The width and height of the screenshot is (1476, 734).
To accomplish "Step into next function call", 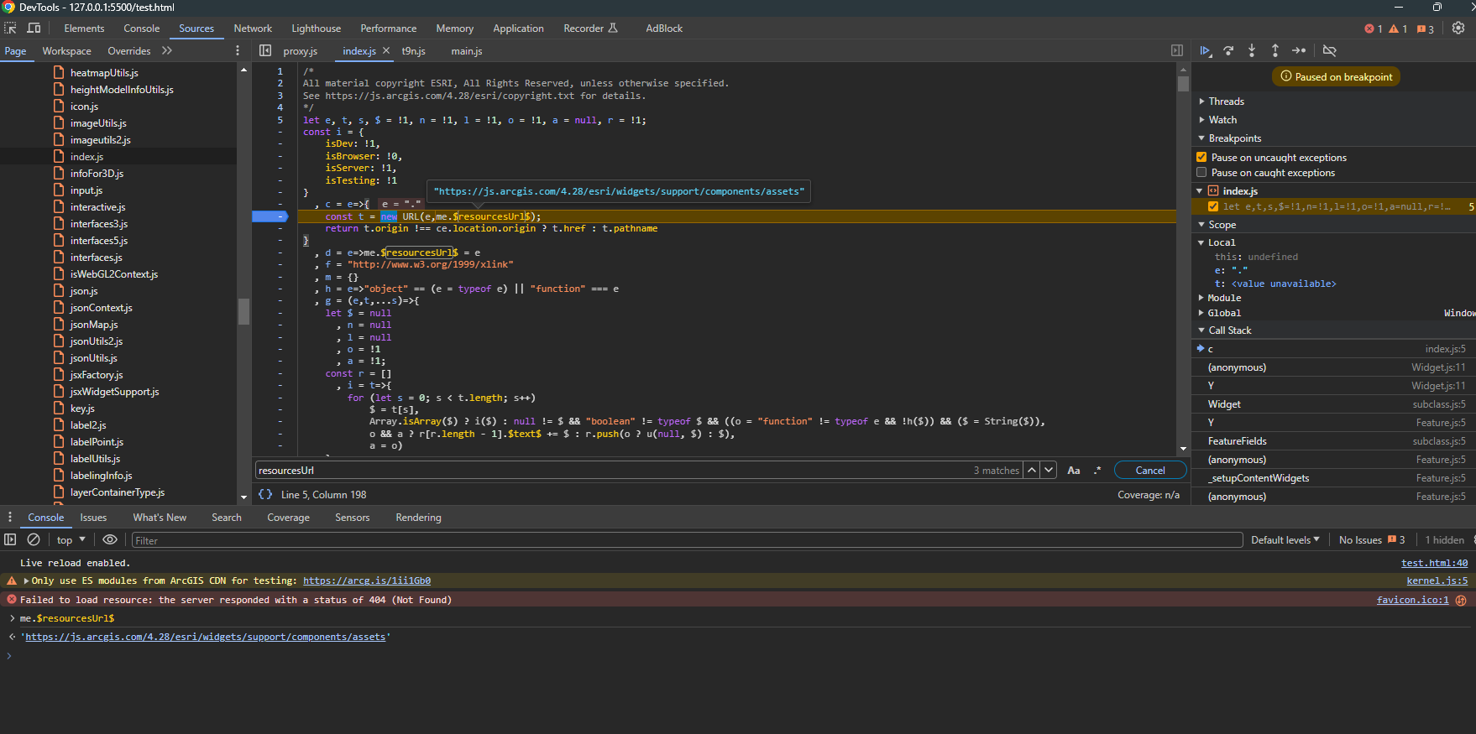I will (x=1252, y=51).
